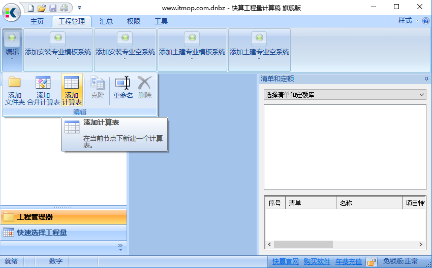432x268 pixels.
Task: Switch to the 主页 tab
Action: click(x=37, y=21)
